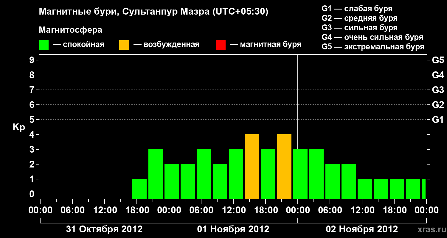Select the Kp 1 bar at 12:00 on 02 Ноября
Image resolution: width=447 pixels, height=238 pixels.
pyautogui.click(x=365, y=189)
